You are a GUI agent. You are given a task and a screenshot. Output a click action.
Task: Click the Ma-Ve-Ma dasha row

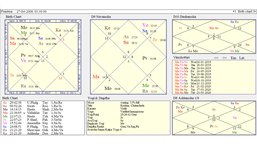193,71
